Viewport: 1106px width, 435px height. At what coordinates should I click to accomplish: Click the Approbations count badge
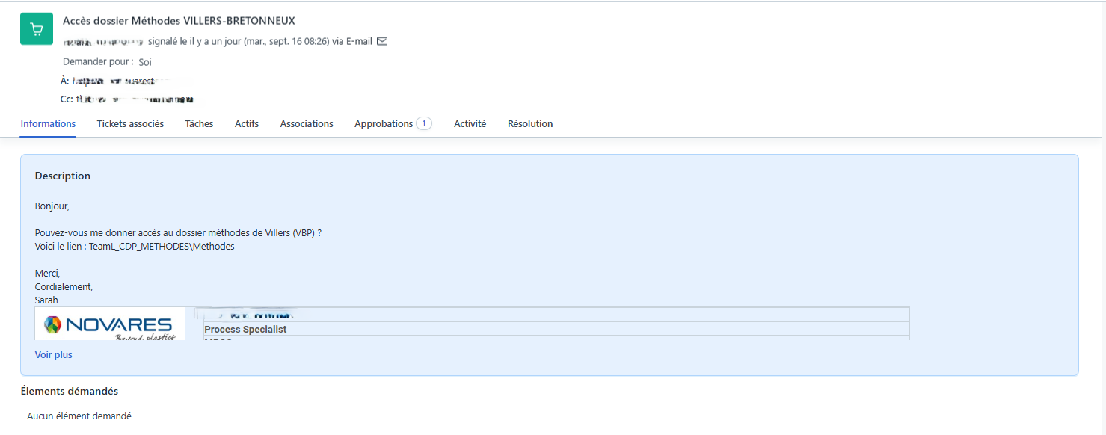(425, 123)
